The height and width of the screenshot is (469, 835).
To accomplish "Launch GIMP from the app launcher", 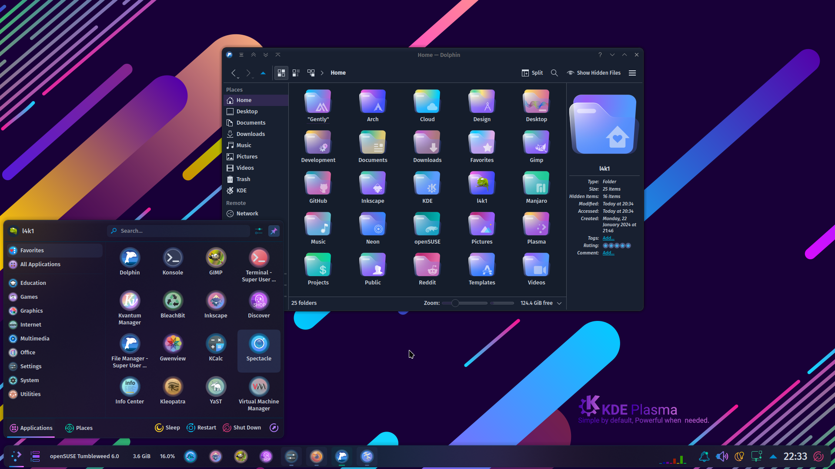I will (216, 262).
